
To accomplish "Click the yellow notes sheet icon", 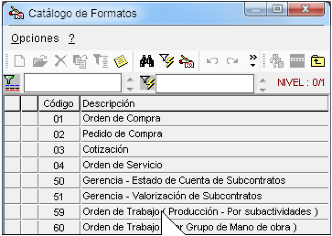I will coord(120,61).
